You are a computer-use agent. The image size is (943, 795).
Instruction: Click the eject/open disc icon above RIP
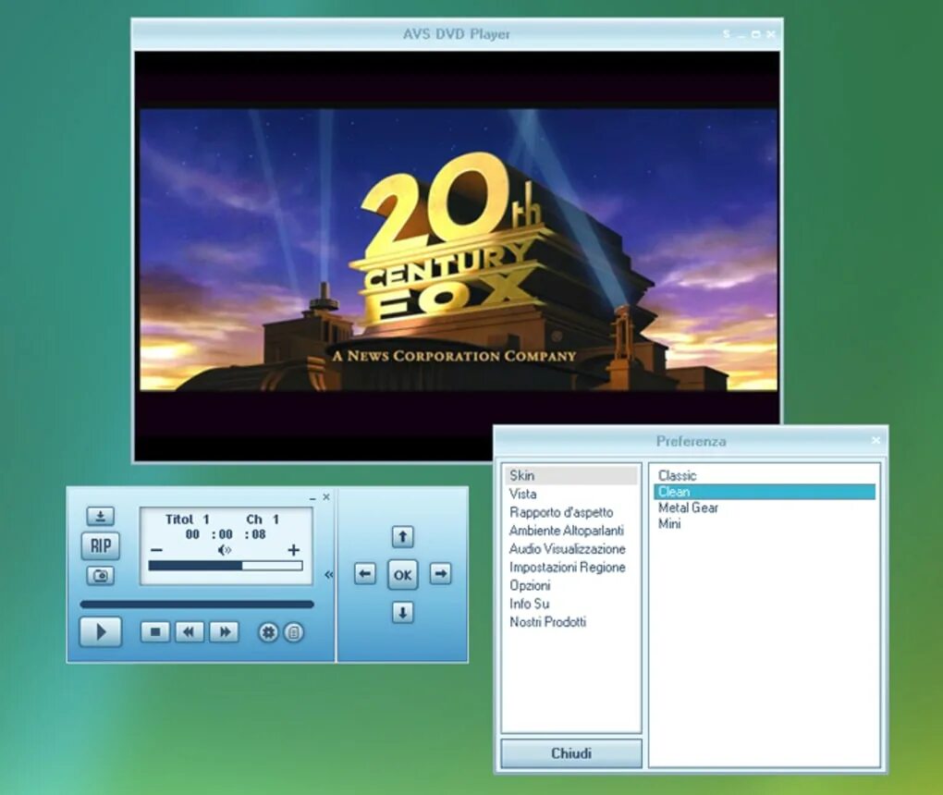pyautogui.click(x=101, y=516)
